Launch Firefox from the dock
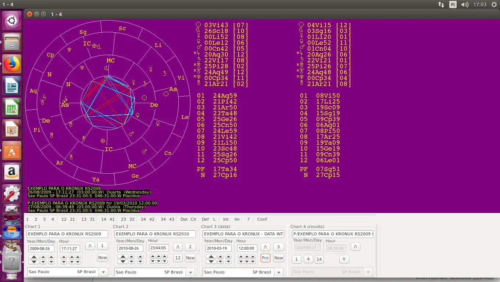Screen dimensions: 500x282 click(x=12, y=64)
